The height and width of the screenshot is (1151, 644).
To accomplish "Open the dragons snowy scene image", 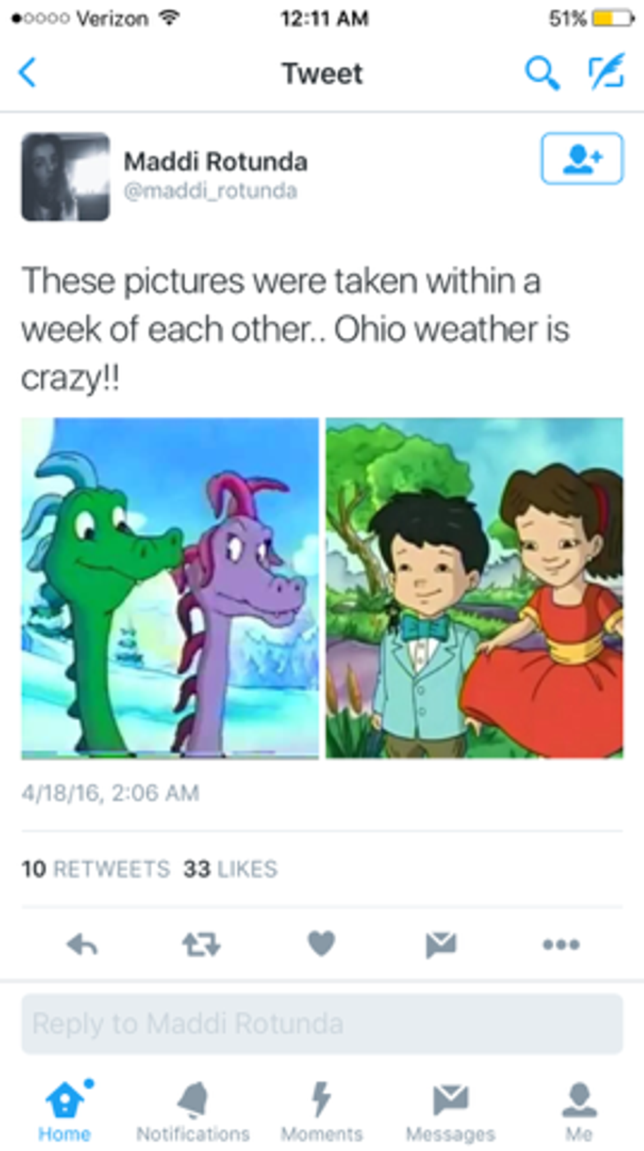I will pos(170,588).
